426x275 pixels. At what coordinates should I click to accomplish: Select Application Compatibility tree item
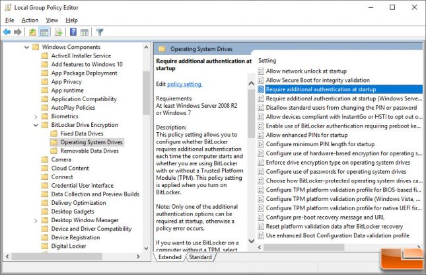point(84,99)
